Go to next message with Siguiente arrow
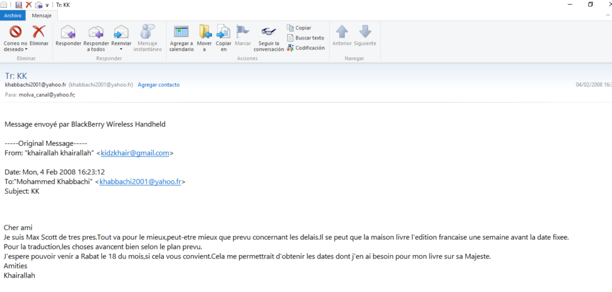Viewport: 612px width, 292px height. pyautogui.click(x=365, y=32)
